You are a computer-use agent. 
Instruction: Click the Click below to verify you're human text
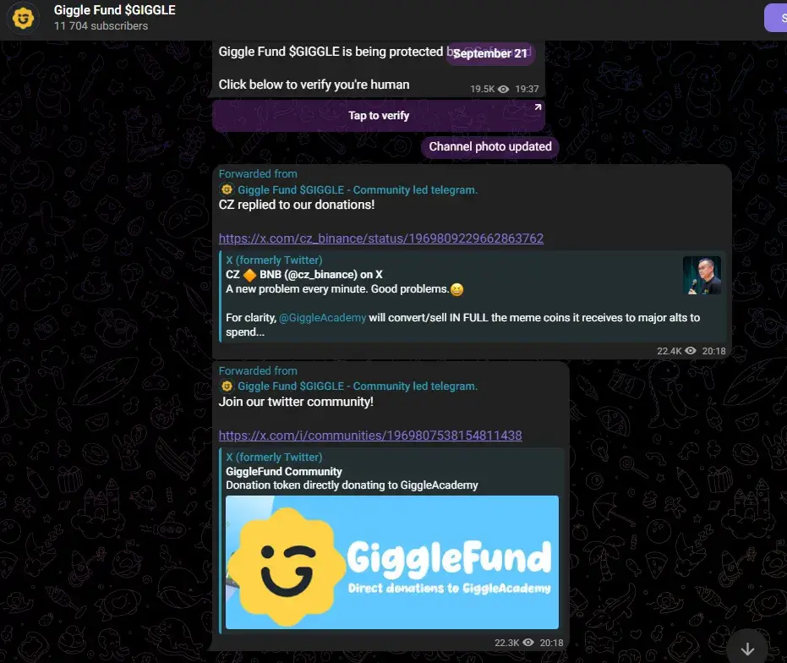tap(314, 85)
